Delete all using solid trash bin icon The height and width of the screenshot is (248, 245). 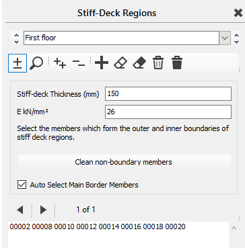(177, 63)
